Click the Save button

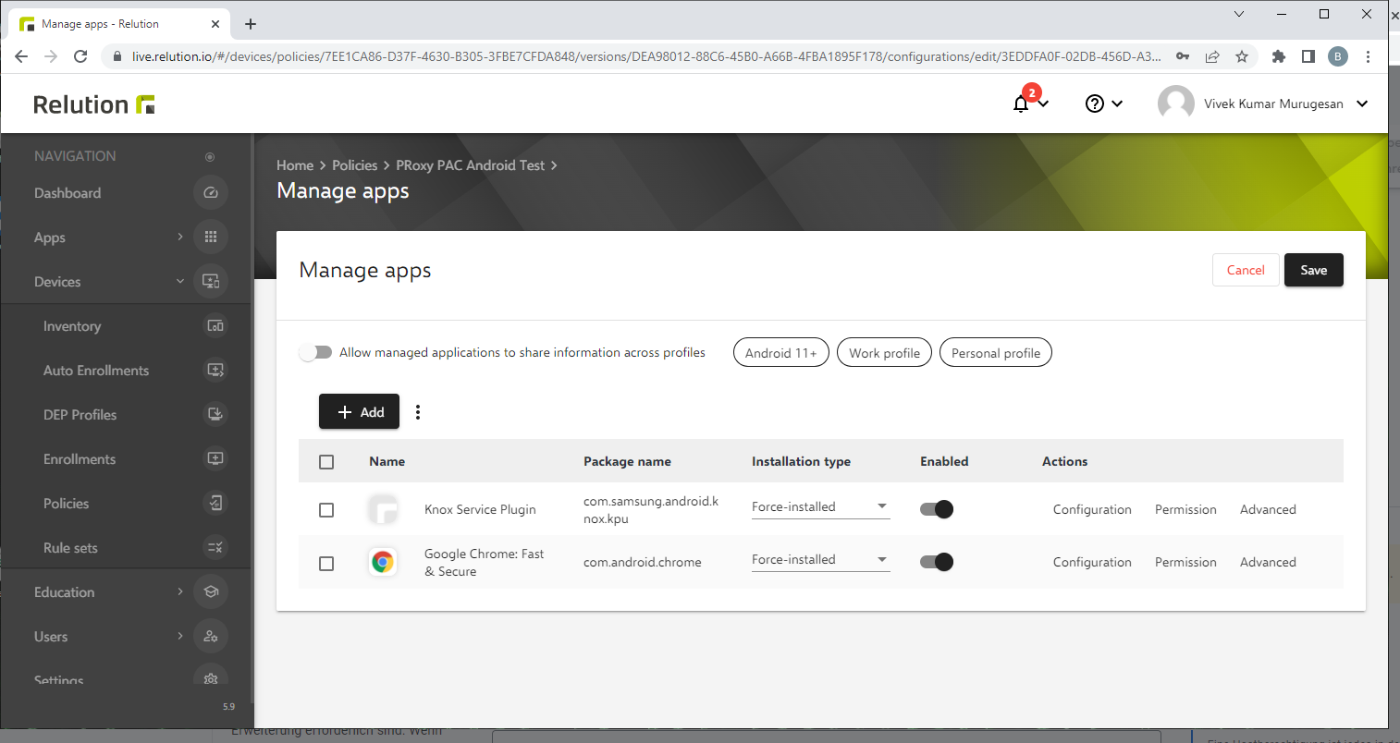(x=1313, y=270)
